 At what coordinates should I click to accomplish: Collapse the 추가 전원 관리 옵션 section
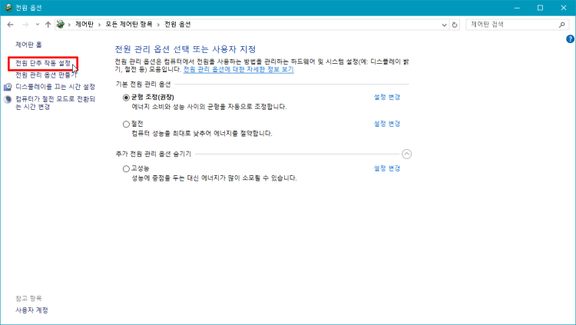pos(407,154)
